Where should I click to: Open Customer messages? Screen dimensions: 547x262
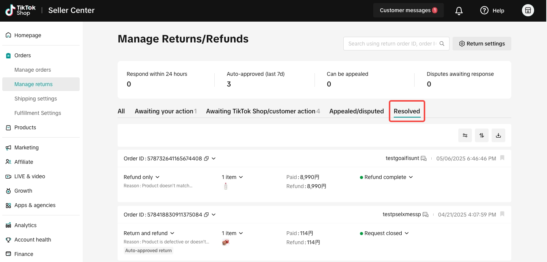tap(409, 11)
